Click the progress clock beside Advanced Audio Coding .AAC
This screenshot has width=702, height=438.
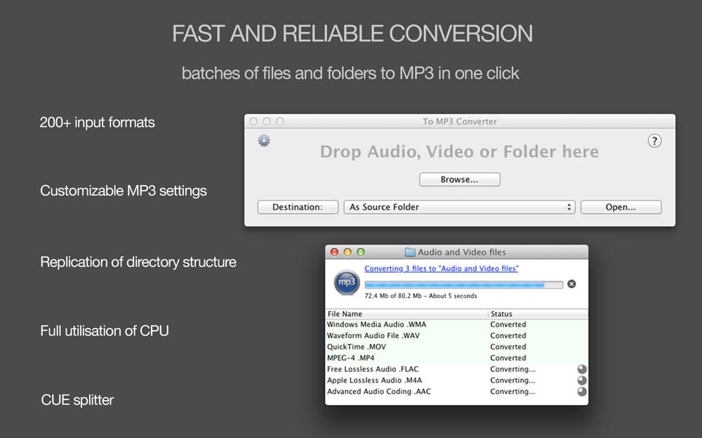582,392
